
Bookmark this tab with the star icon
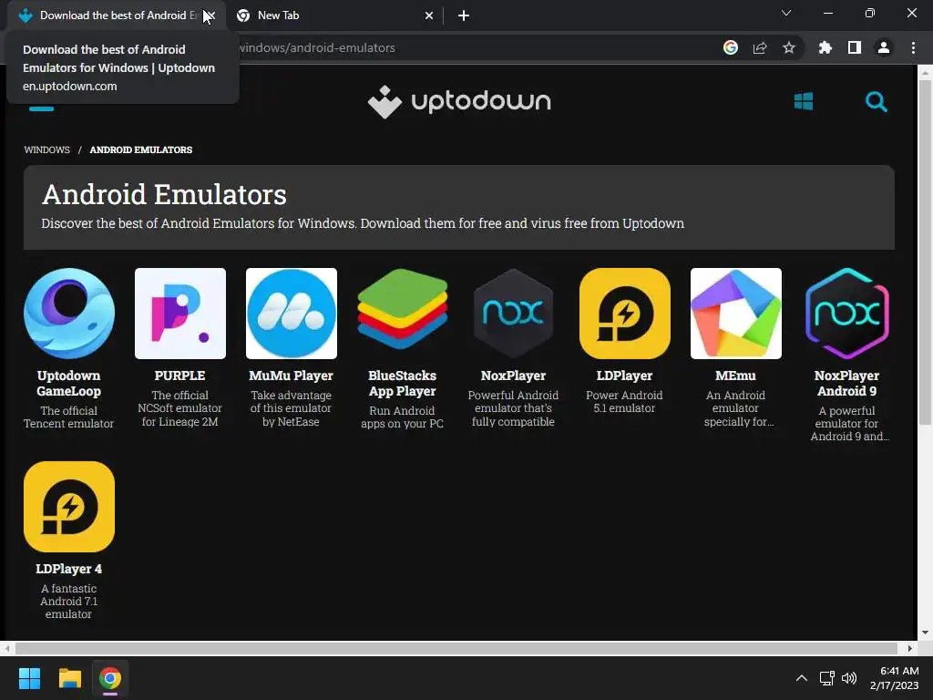pos(789,47)
